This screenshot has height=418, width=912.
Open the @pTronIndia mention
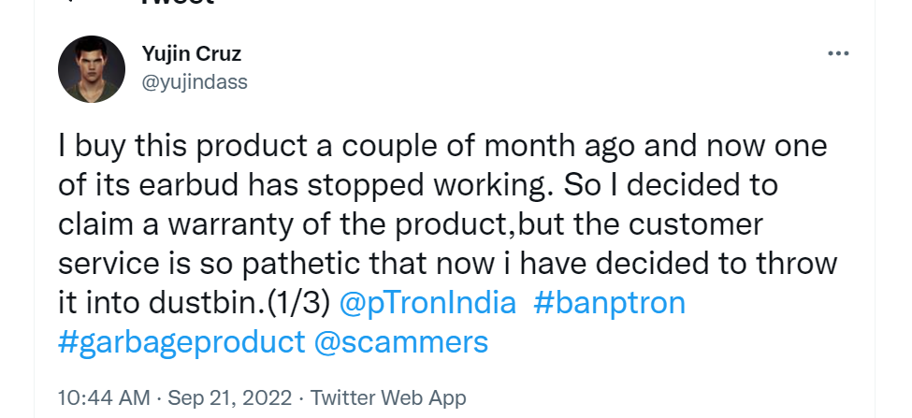click(427, 303)
